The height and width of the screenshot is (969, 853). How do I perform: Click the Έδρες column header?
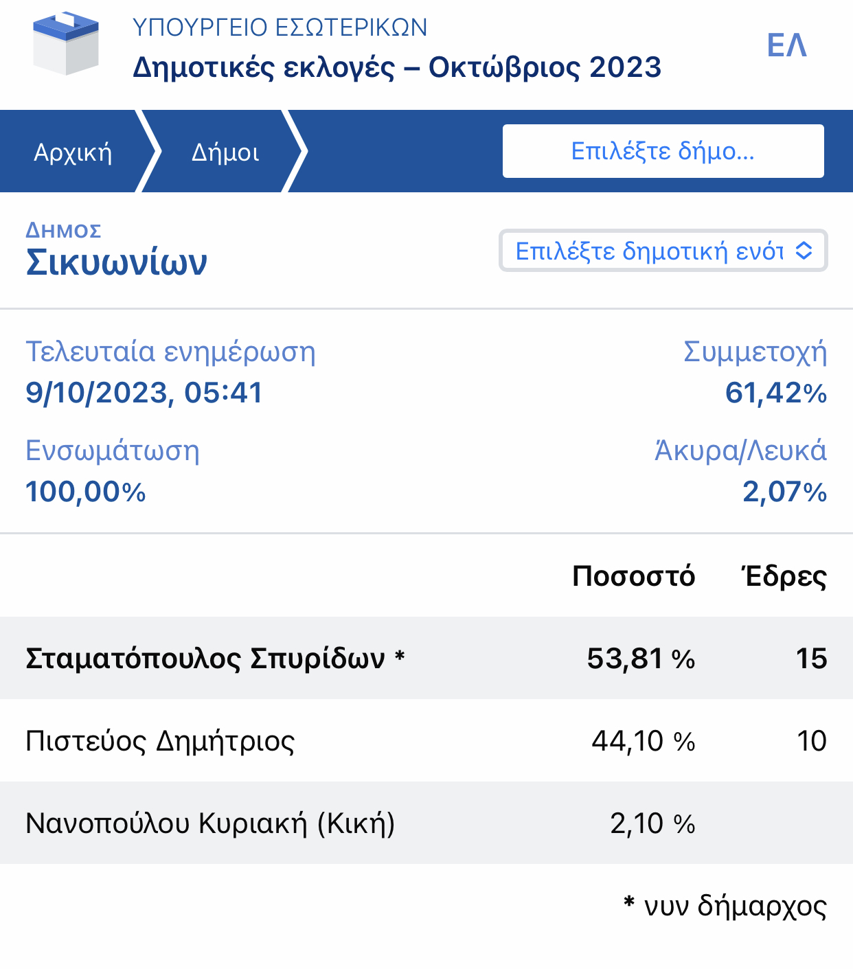[784, 576]
